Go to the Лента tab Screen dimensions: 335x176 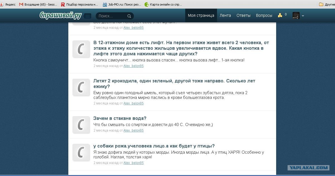225,16
